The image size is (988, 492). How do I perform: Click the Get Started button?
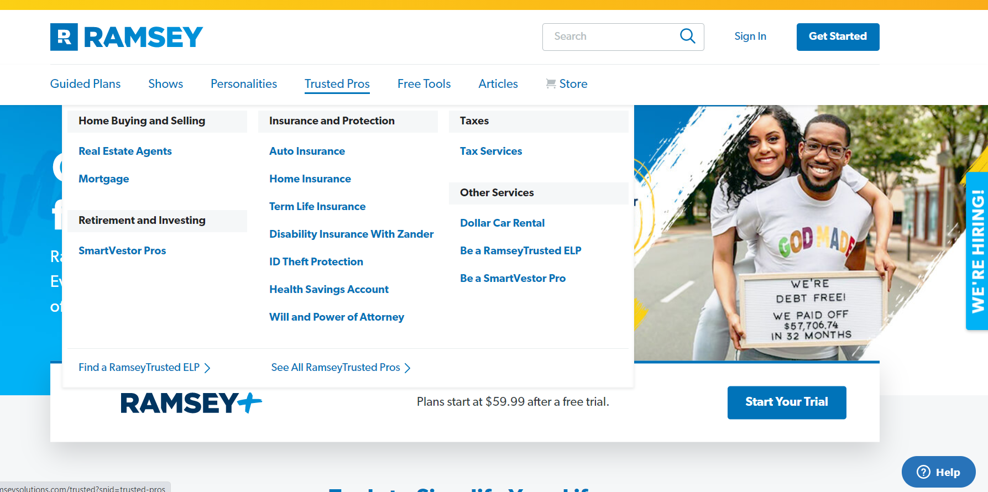click(x=838, y=36)
